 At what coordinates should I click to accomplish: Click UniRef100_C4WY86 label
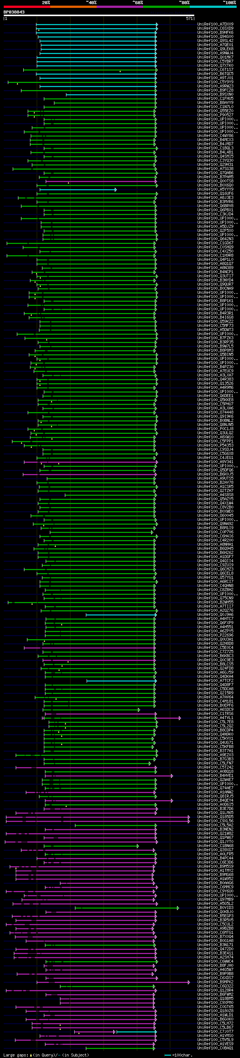click(215, 135)
